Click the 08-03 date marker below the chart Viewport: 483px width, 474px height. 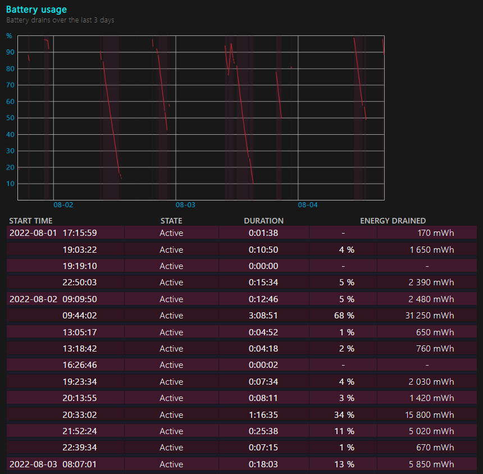(x=185, y=205)
